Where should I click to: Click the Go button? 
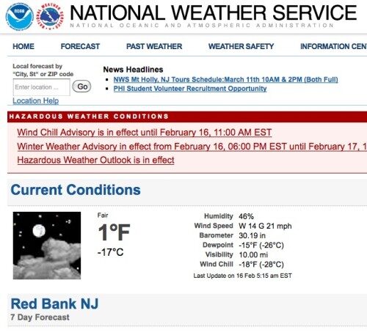tap(82, 86)
